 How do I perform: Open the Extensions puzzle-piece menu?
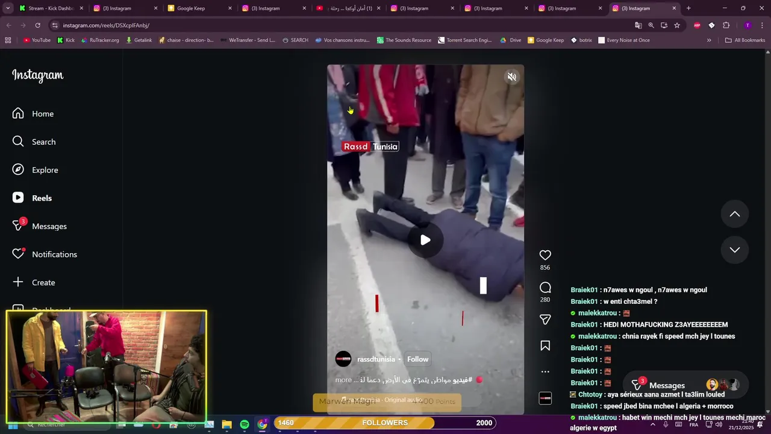point(726,25)
